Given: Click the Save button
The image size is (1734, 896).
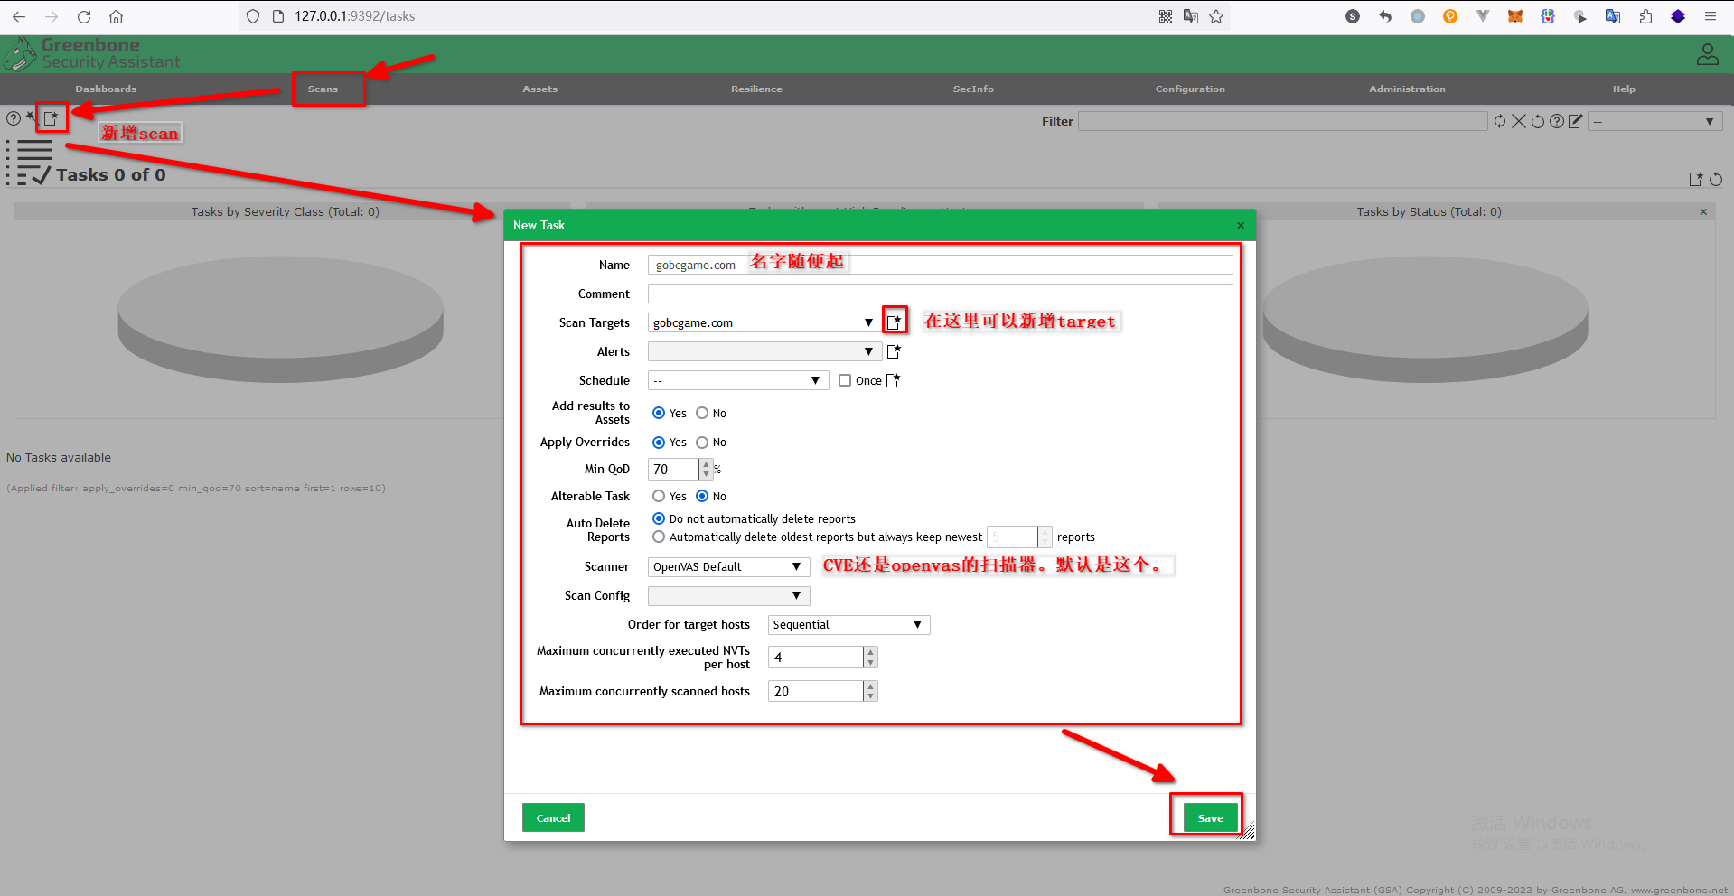Looking at the screenshot, I should [1210, 817].
